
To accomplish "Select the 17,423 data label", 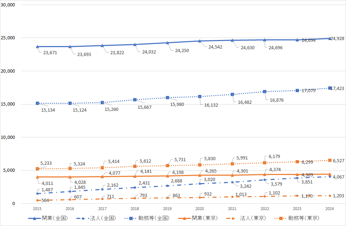I will point(337,88).
